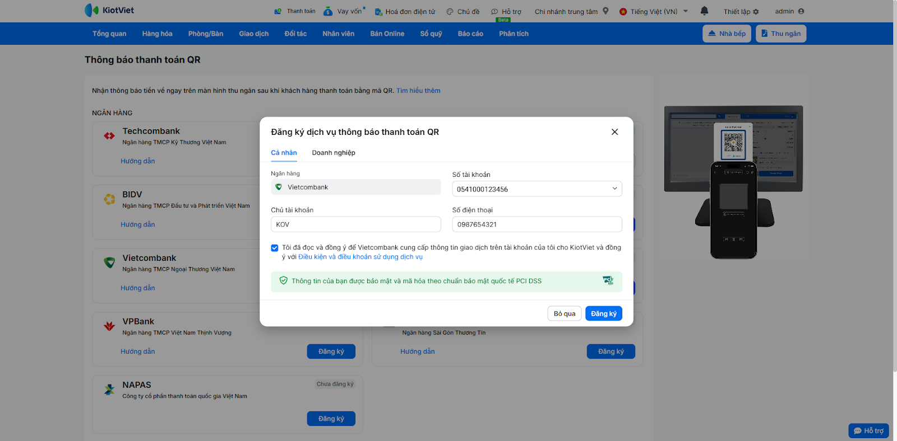Open the Thiết lập settings gear
Image resolution: width=897 pixels, height=441 pixels.
tap(756, 12)
